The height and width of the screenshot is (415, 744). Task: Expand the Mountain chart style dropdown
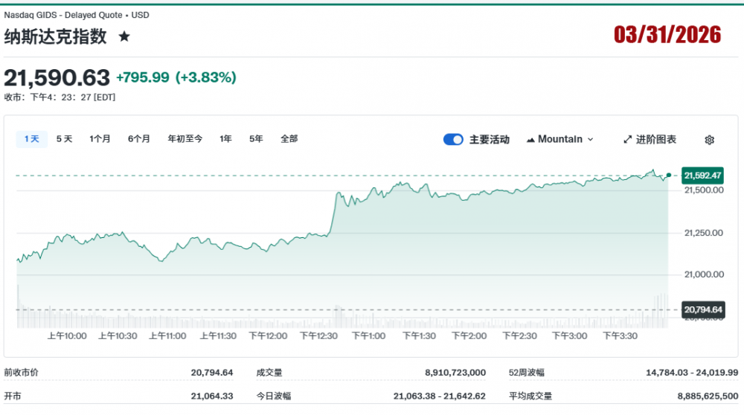coord(590,140)
